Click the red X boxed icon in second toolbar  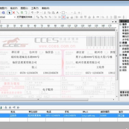point(63,17)
